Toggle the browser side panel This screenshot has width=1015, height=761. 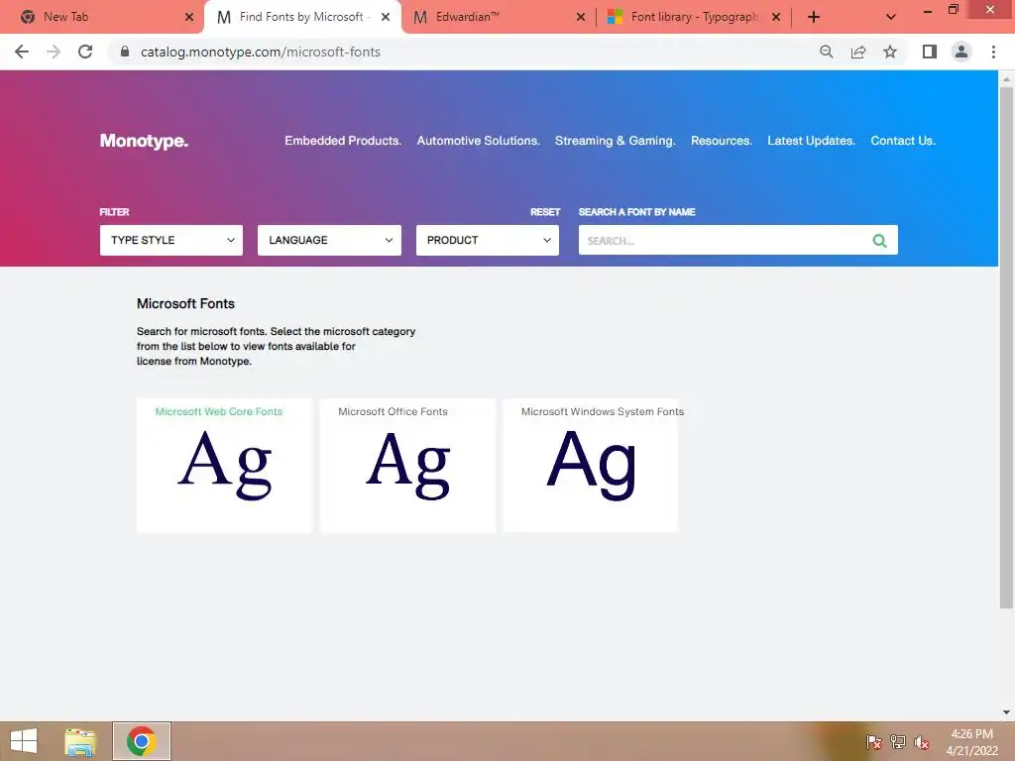pyautogui.click(x=930, y=52)
